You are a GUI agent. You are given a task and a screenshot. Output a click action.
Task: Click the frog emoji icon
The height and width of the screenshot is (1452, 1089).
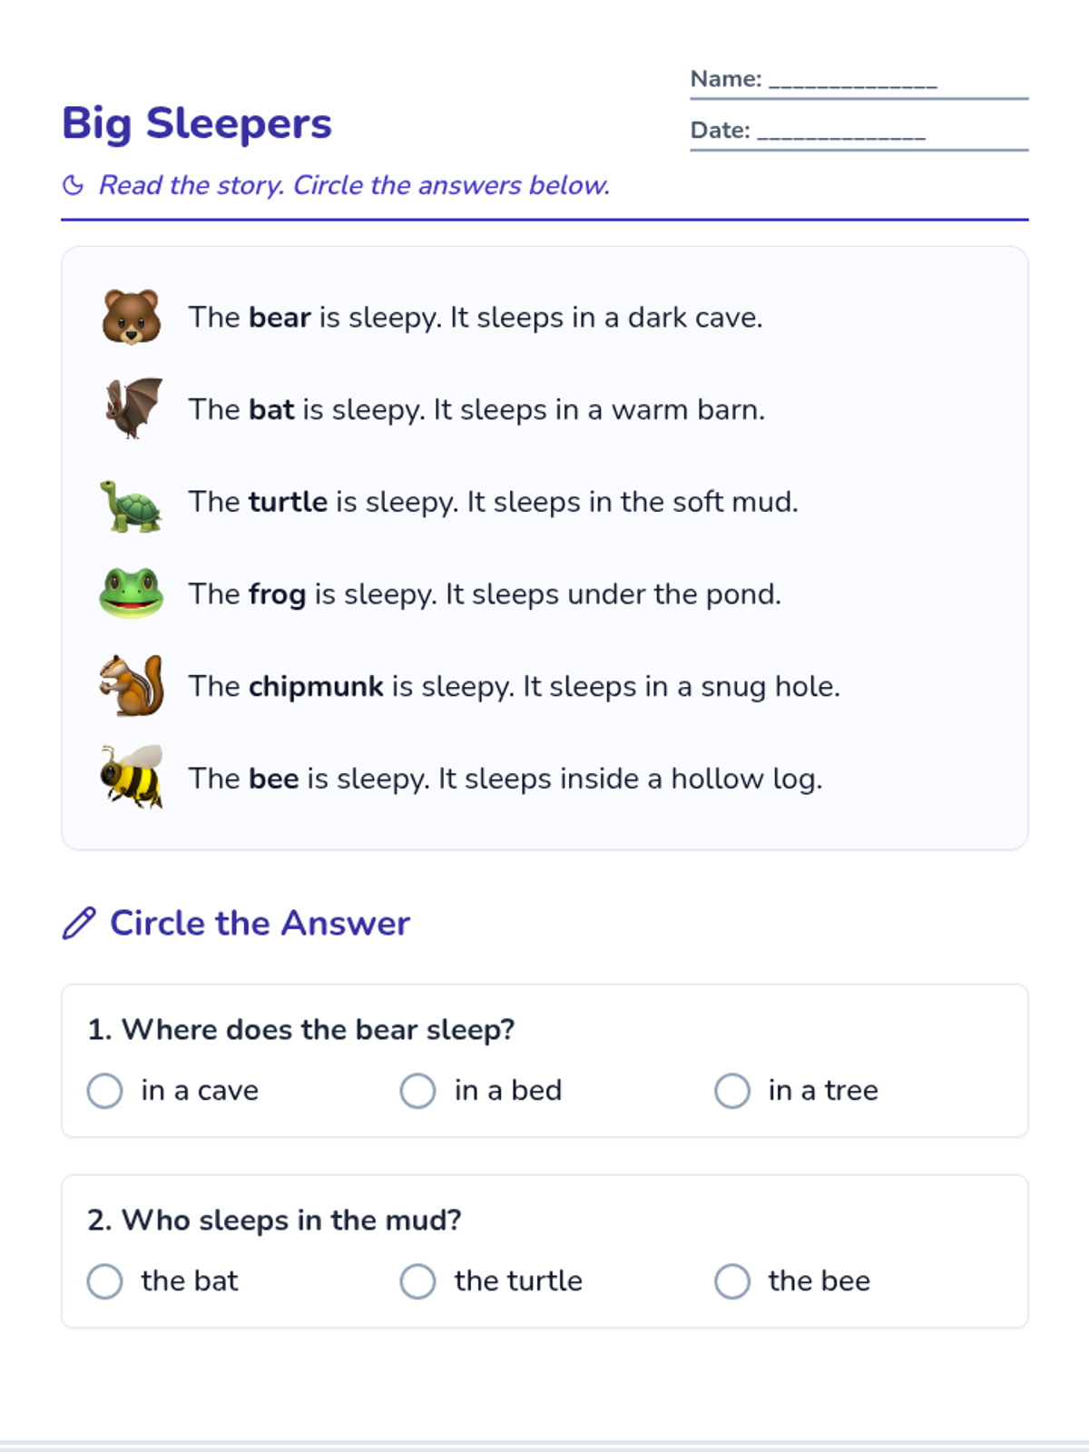pyautogui.click(x=132, y=594)
